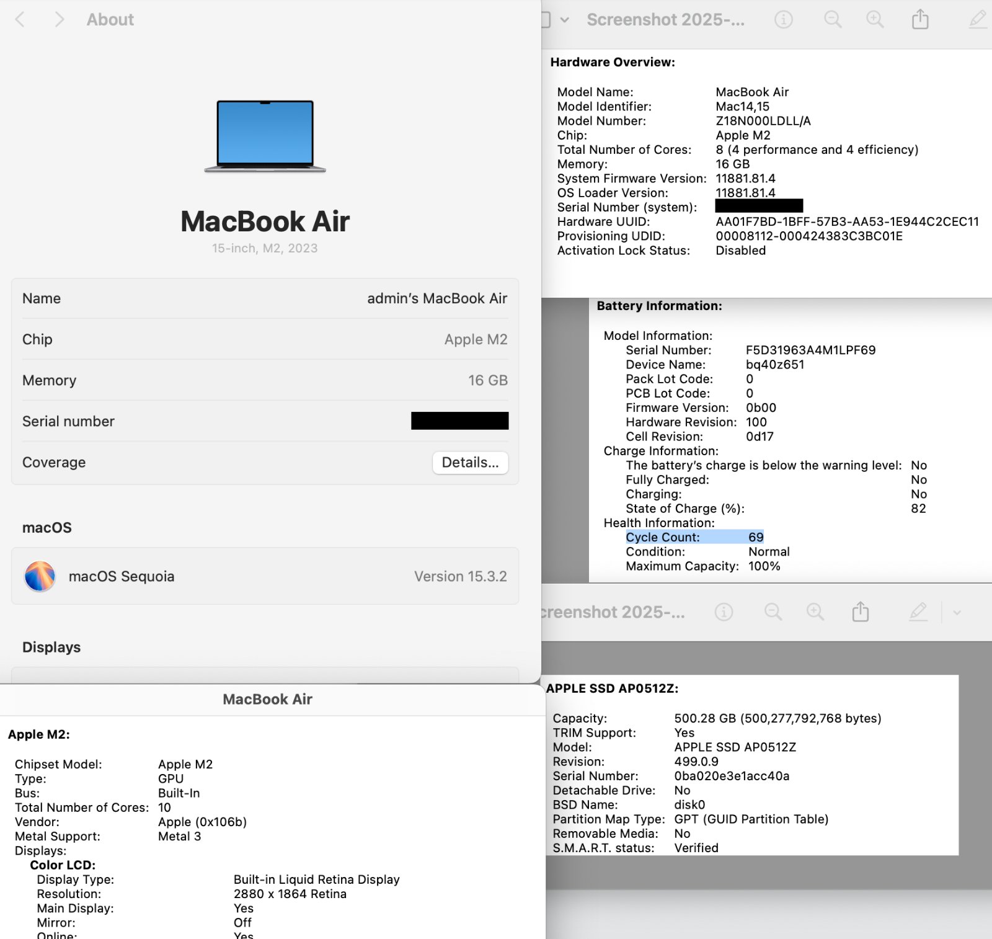Viewport: 992px width, 939px height.
Task: Click the Battery Information heading
Action: tap(660, 306)
